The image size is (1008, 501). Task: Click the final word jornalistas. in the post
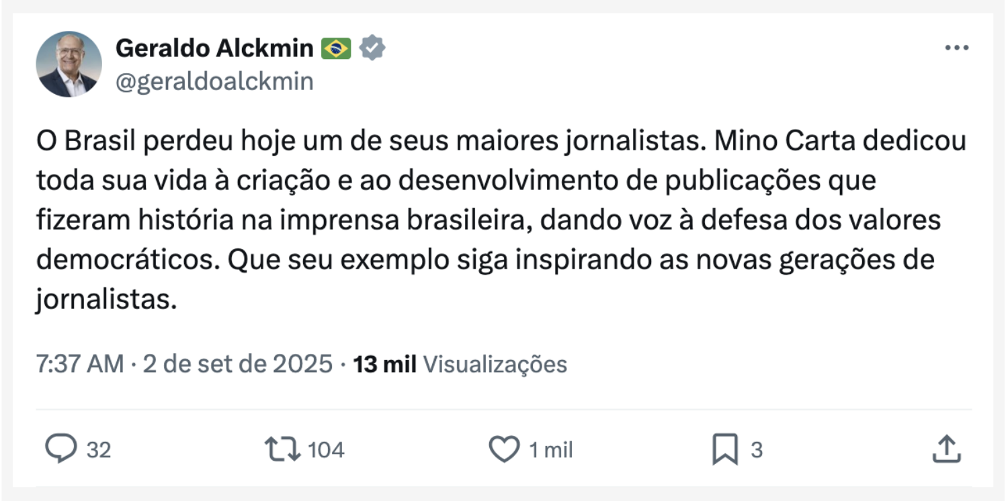click(x=106, y=299)
